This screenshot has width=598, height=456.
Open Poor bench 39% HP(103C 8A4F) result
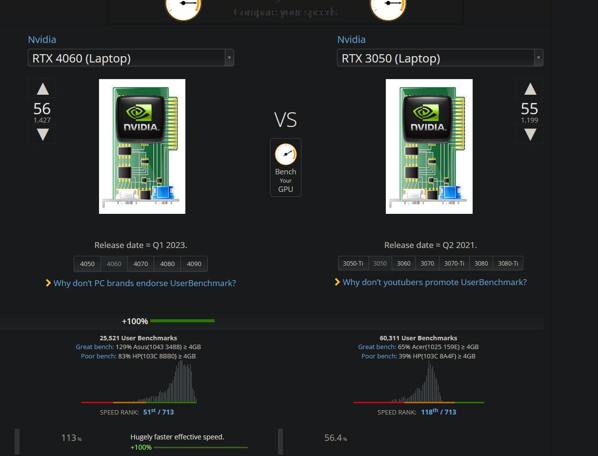tap(419, 356)
